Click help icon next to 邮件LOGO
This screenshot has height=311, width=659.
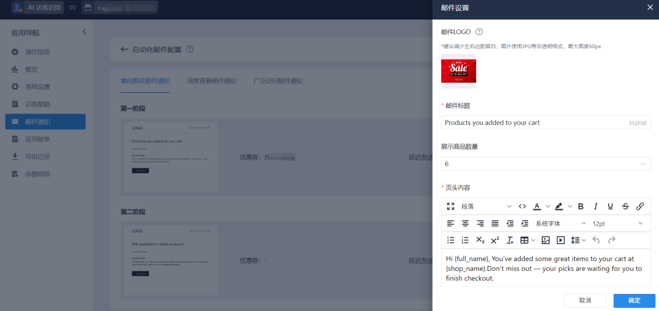pos(479,32)
